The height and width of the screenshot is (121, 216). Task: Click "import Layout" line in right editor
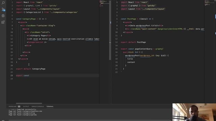143,9
